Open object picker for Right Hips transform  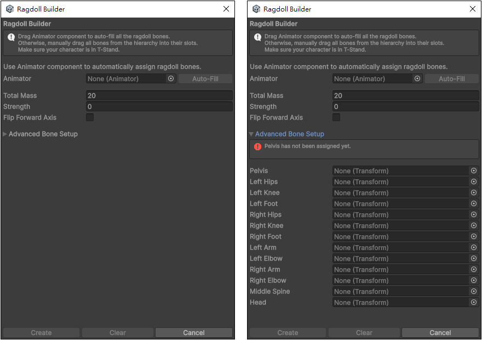click(474, 214)
